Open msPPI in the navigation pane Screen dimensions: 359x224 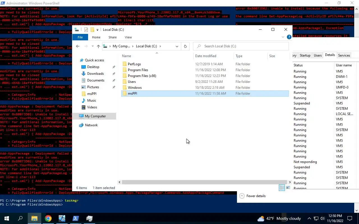[92, 94]
